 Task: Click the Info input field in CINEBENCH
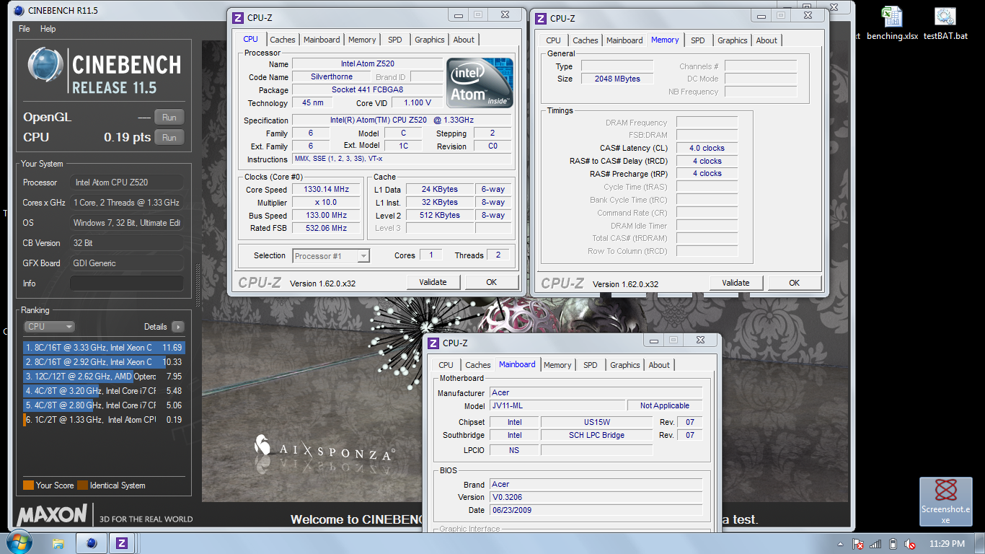coord(126,283)
